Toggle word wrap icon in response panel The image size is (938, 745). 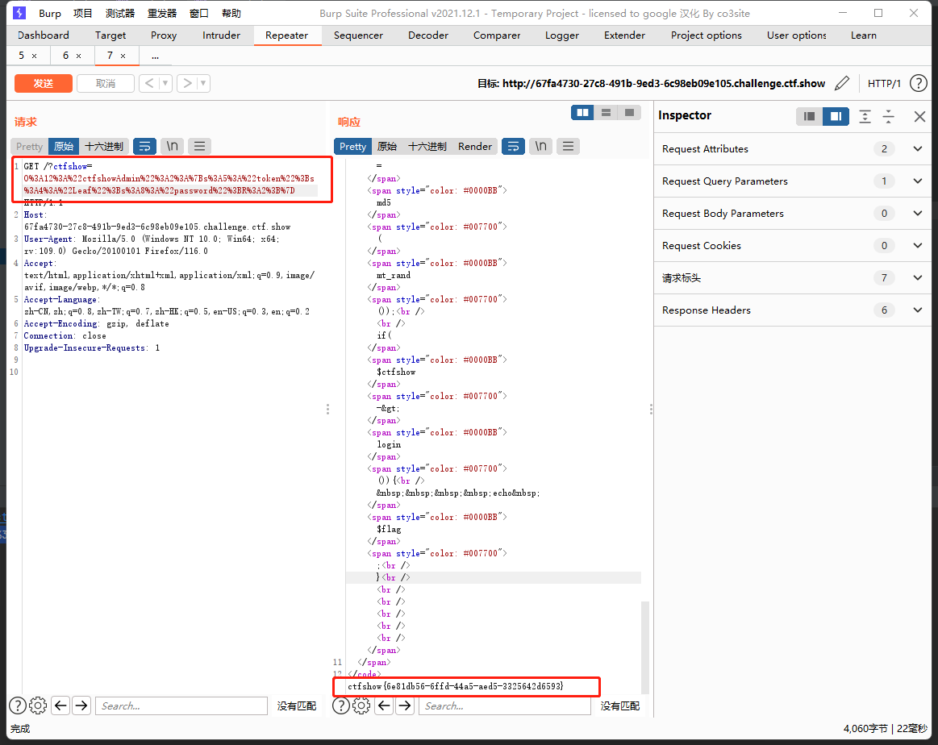513,146
